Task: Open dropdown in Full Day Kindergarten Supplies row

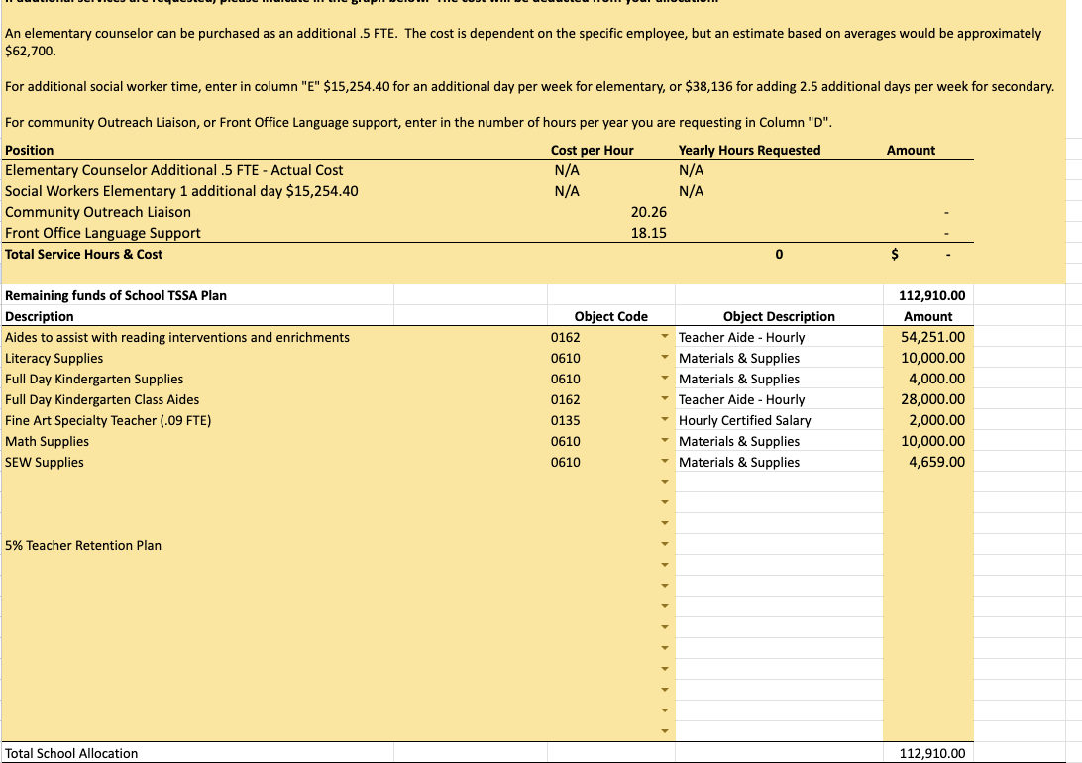Action: (x=665, y=379)
